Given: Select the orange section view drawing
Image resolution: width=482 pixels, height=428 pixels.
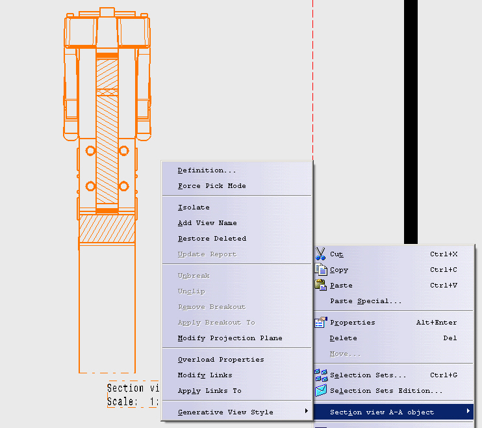Looking at the screenshot, I should click(107, 190).
